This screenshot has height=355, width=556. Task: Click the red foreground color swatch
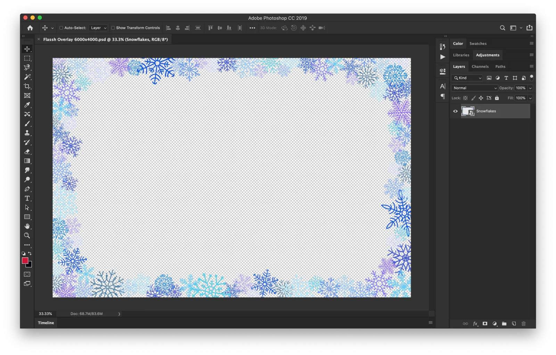[25, 261]
